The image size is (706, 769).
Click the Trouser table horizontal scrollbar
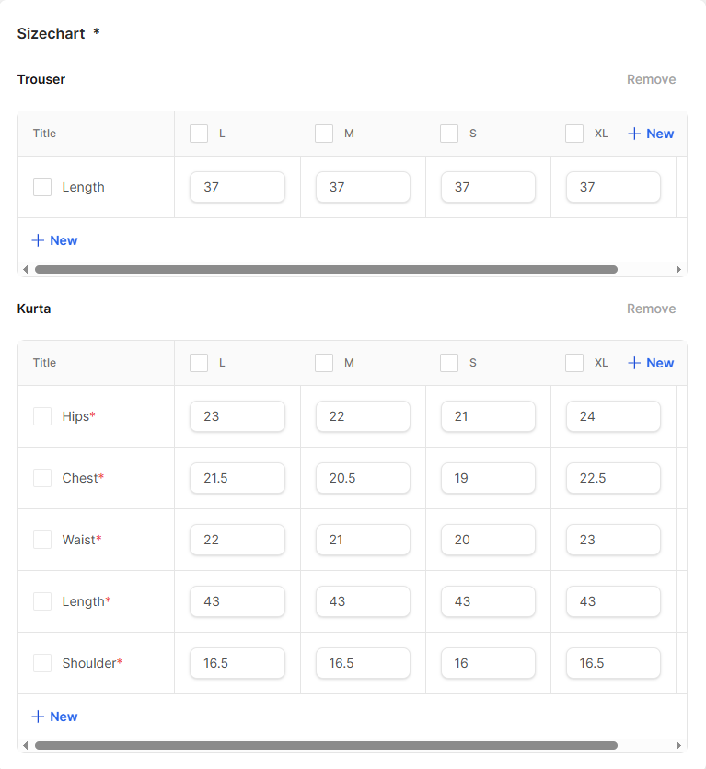(x=326, y=269)
